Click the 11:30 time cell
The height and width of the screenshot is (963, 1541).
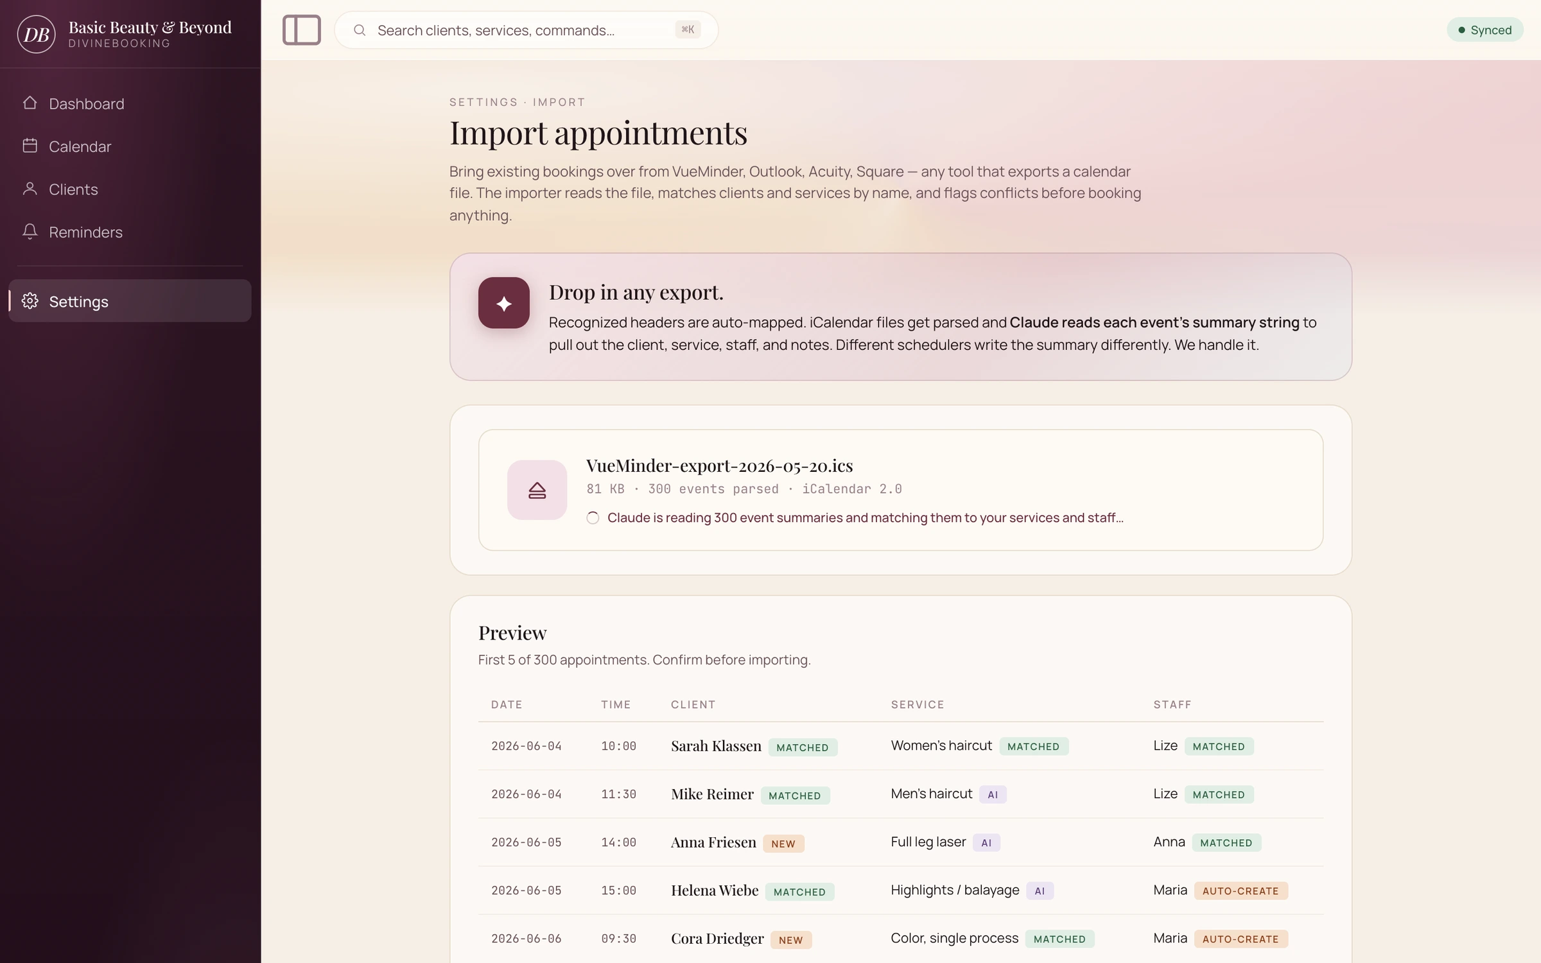(618, 794)
